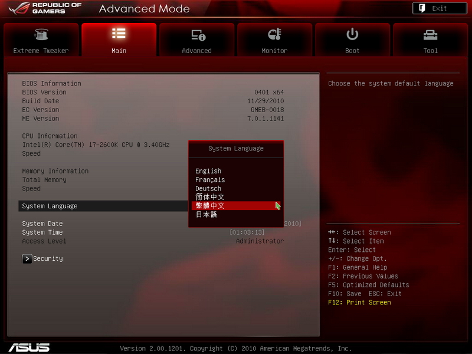Click the Intel Core i7-2600K CPU line
The image size is (472, 354).
pyautogui.click(x=96, y=145)
